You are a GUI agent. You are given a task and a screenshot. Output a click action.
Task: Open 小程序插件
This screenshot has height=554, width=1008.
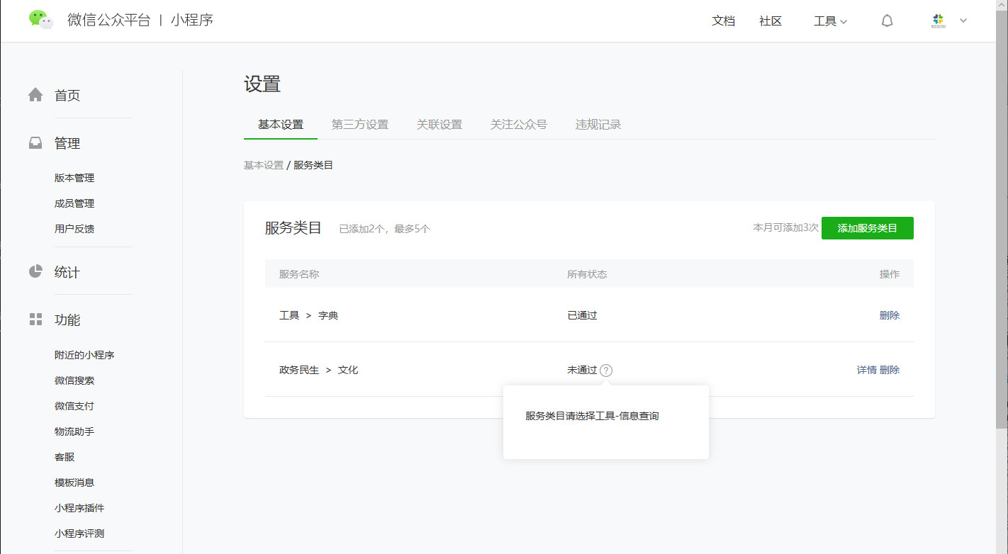pos(79,508)
